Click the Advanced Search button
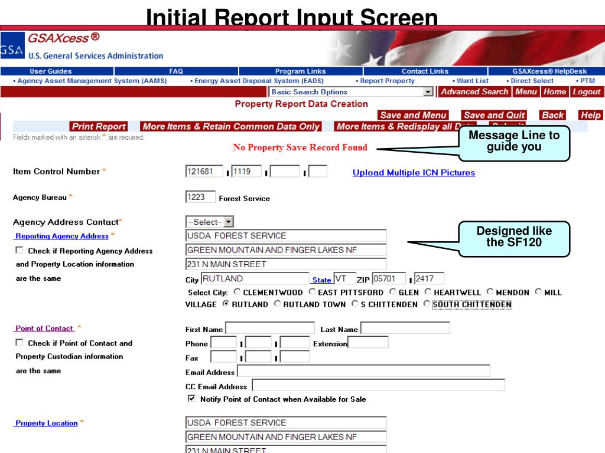 [x=474, y=91]
